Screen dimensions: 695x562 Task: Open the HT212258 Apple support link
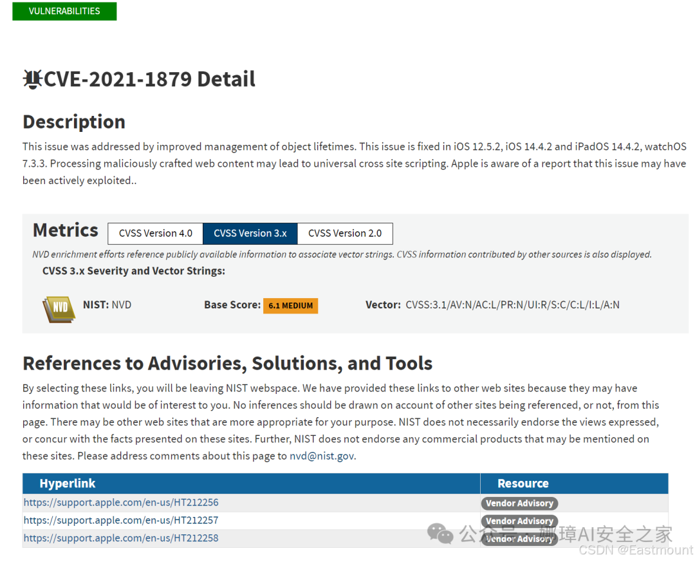pos(121,538)
